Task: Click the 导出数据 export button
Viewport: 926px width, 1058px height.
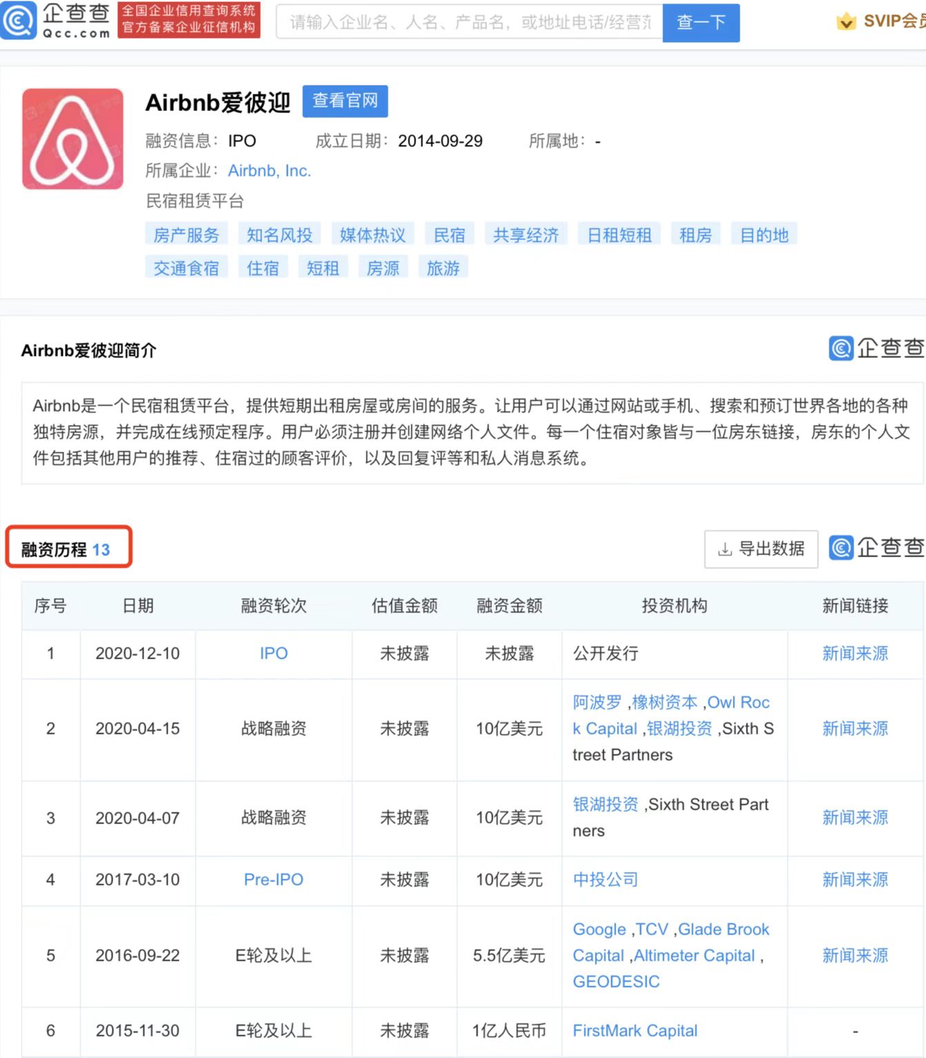Action: coord(760,549)
